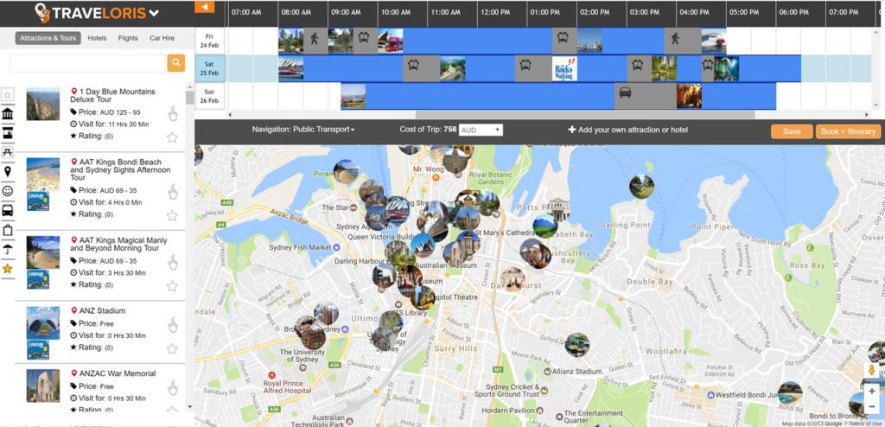
Task: Filter by smiley face entertainment icon
Action: [7, 191]
